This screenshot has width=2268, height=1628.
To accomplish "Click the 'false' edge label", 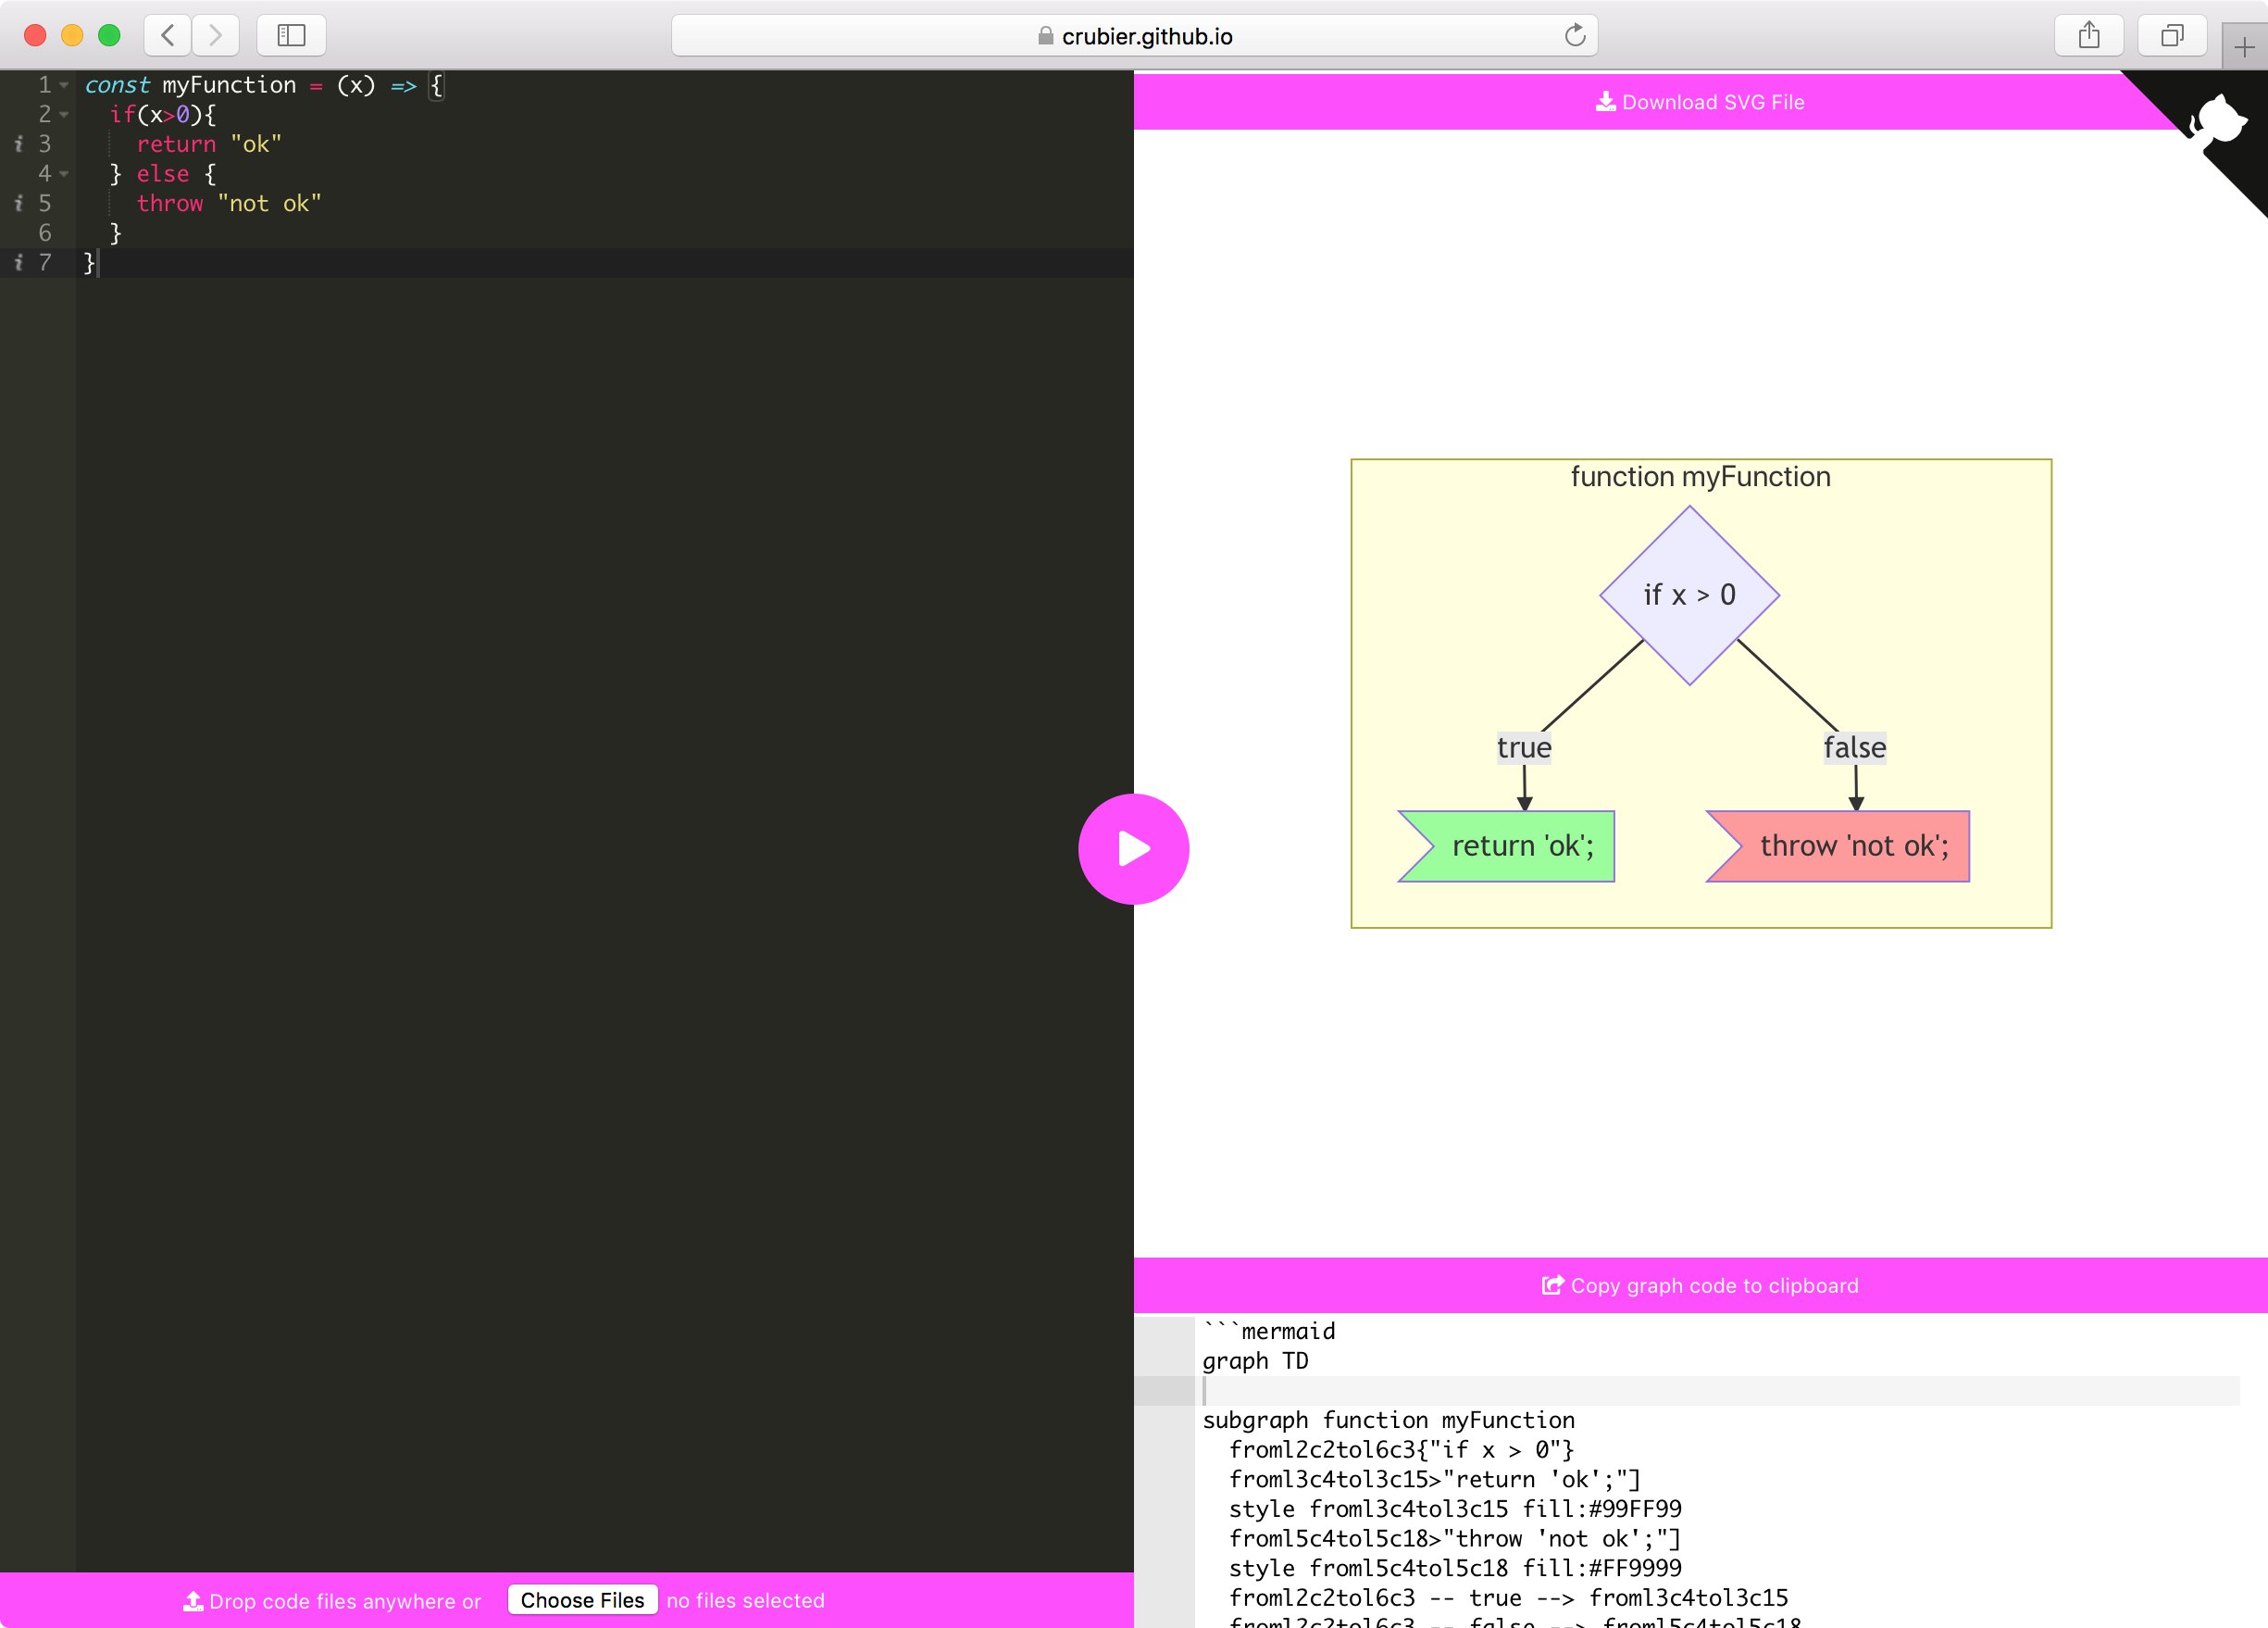I will [1854, 747].
